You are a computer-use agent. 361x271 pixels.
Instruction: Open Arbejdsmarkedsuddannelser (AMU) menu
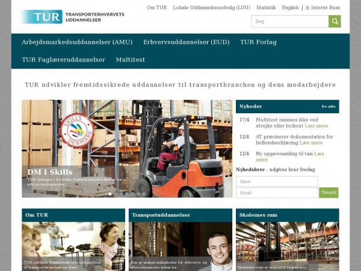[77, 42]
